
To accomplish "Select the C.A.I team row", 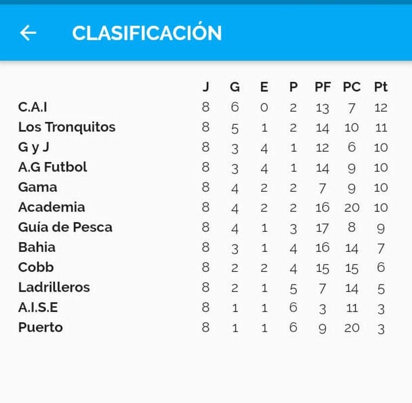I will [33, 107].
